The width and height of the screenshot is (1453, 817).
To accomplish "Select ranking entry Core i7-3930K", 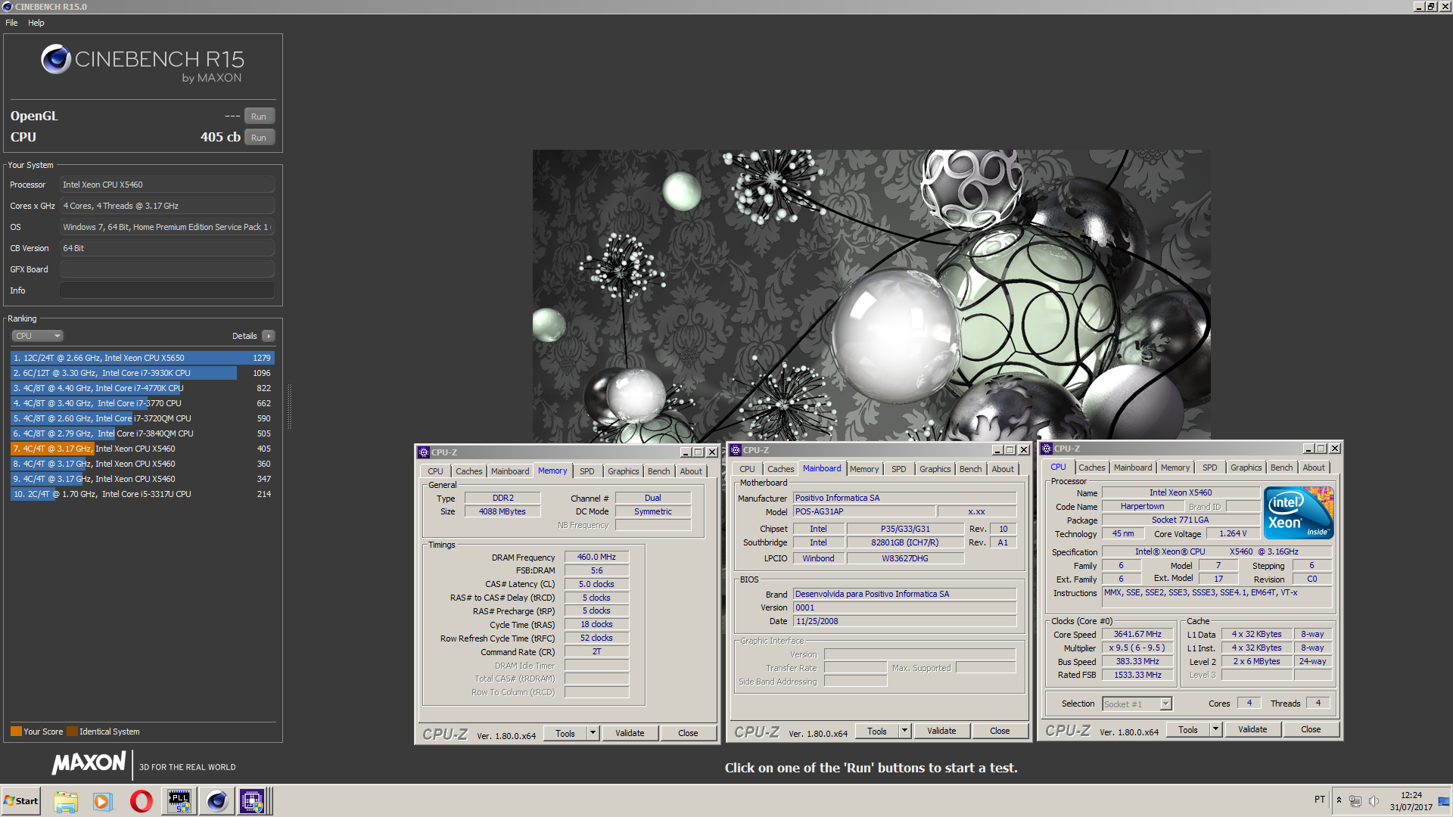I will pos(142,373).
